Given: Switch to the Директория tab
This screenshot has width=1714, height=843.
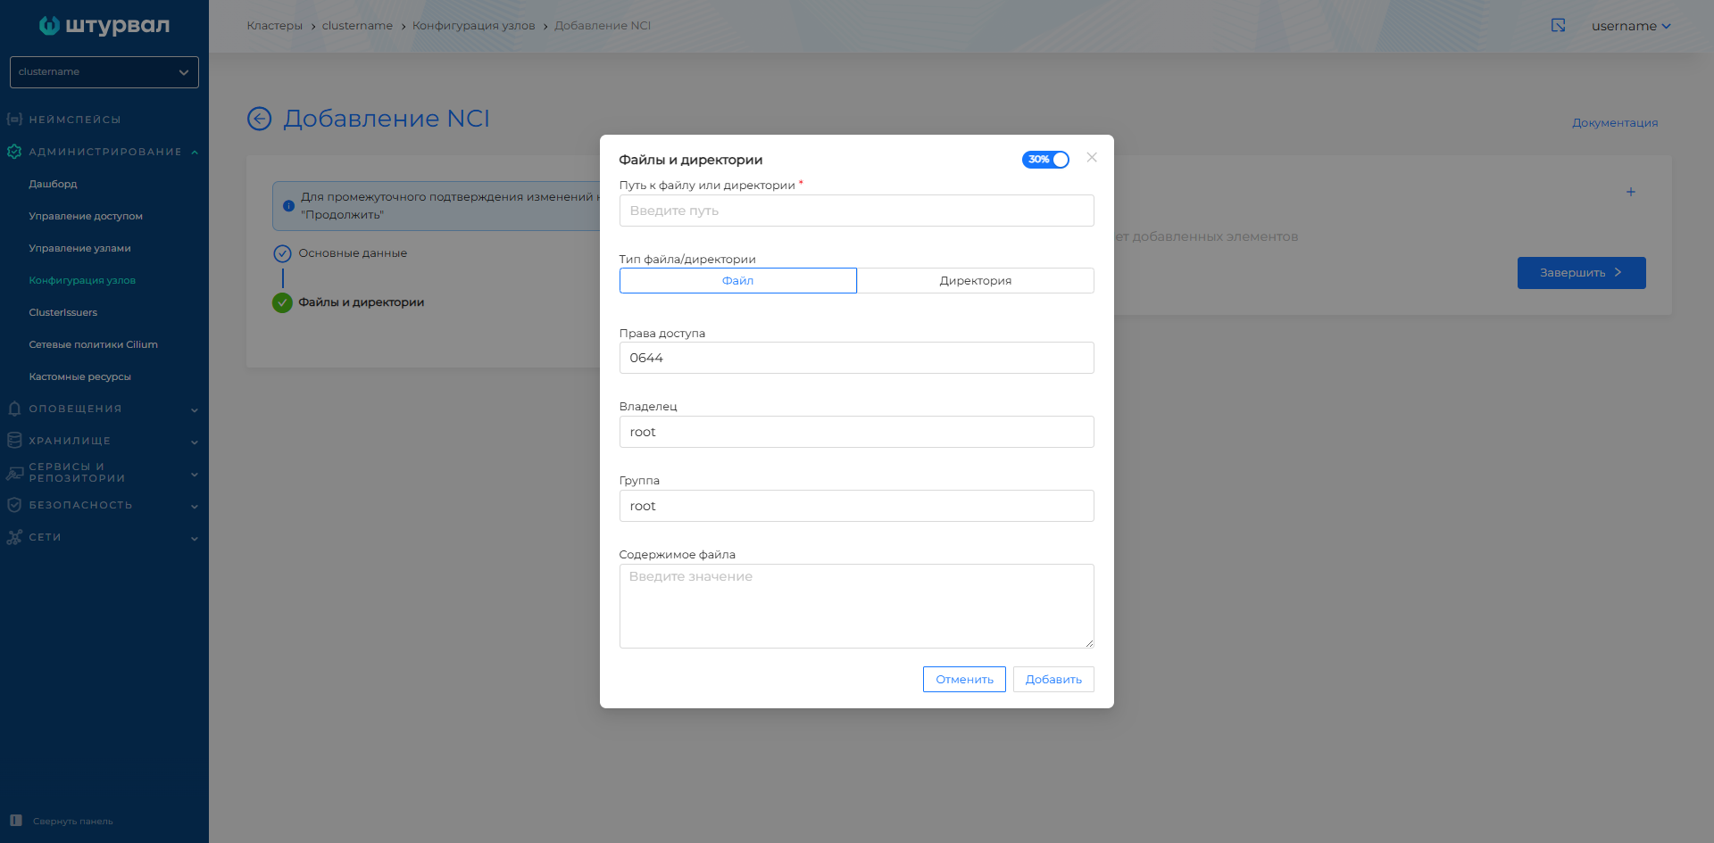Looking at the screenshot, I should pos(975,280).
